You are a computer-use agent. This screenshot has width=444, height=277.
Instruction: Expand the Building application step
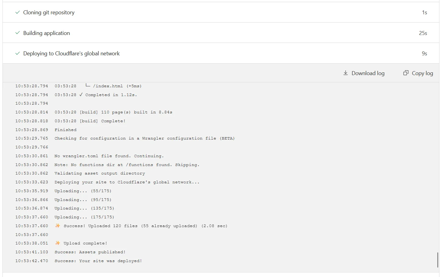click(46, 33)
